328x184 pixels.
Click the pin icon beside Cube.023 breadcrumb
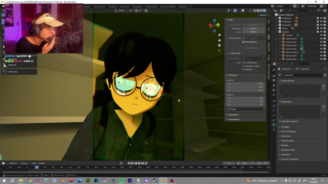(325, 69)
